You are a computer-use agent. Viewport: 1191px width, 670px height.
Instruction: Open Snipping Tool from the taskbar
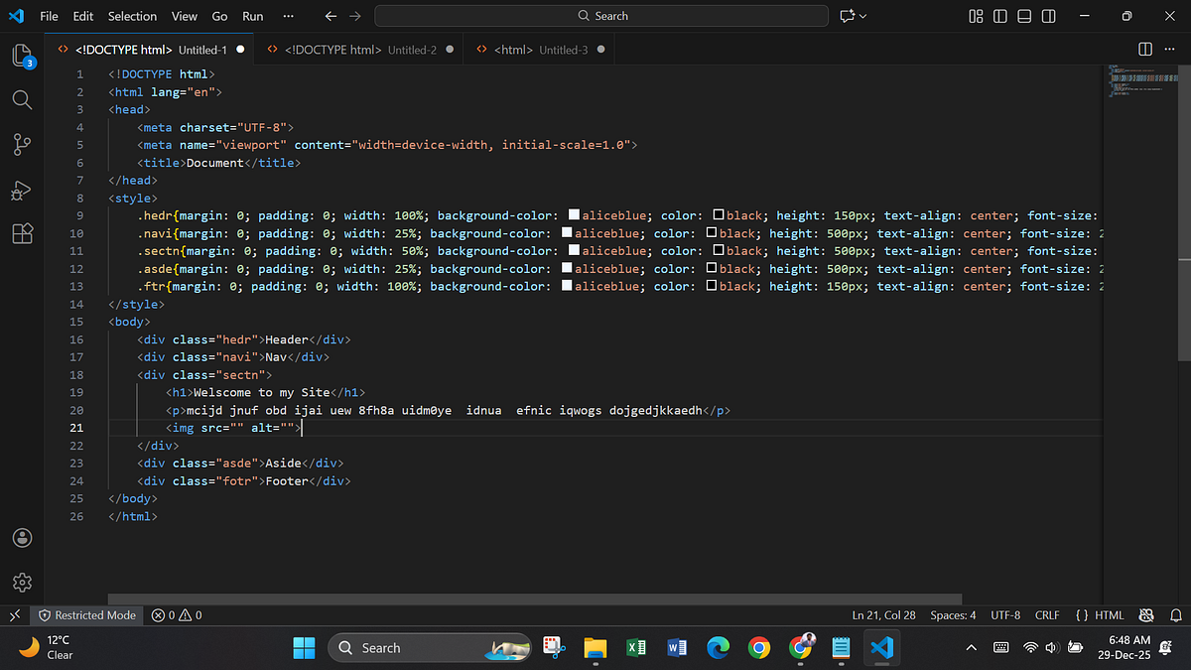pyautogui.click(x=553, y=648)
